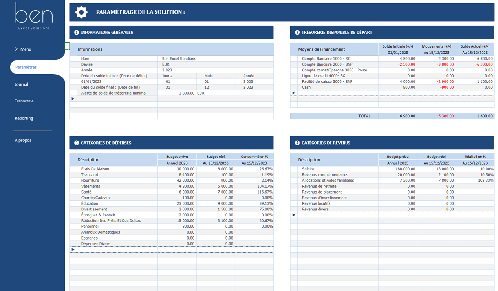
Task: Select "Facilité de caisse 5000 - BNP"
Action: (x=327, y=82)
